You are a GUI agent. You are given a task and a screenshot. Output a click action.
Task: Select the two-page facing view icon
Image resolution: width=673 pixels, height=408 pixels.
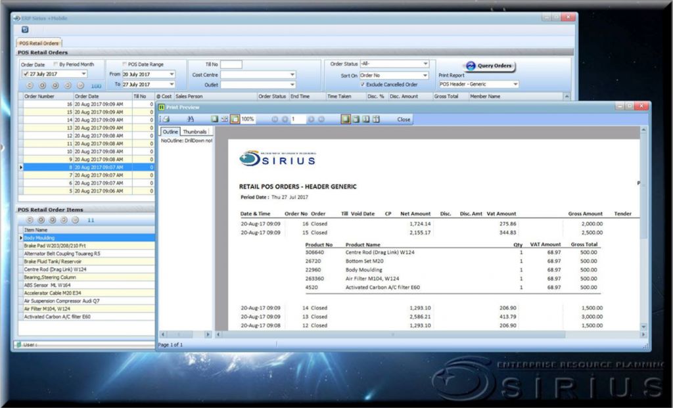(365, 120)
